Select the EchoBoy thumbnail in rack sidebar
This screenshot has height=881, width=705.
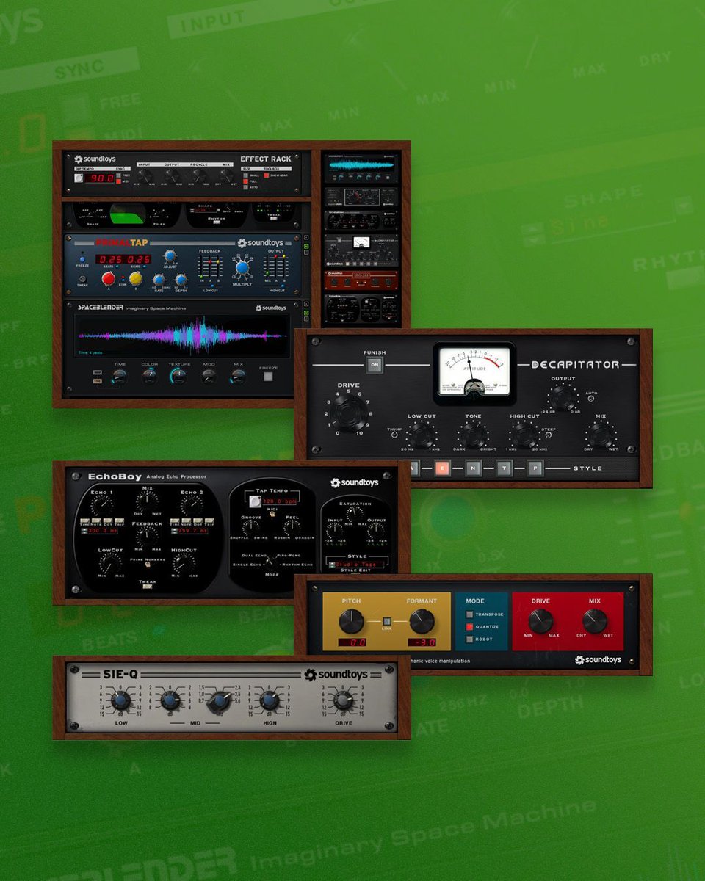[x=361, y=310]
